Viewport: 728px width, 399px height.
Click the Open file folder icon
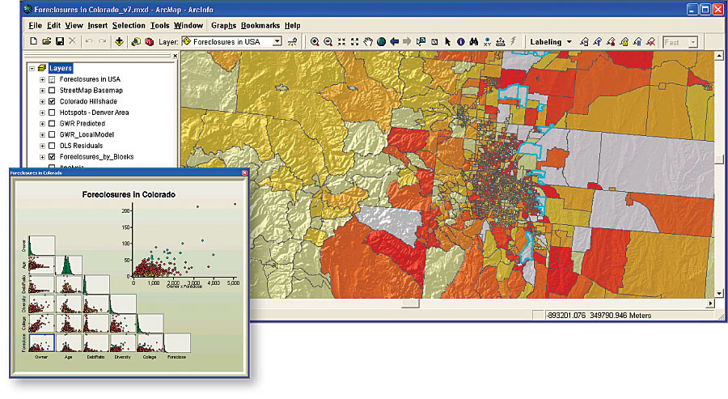pyautogui.click(x=46, y=41)
